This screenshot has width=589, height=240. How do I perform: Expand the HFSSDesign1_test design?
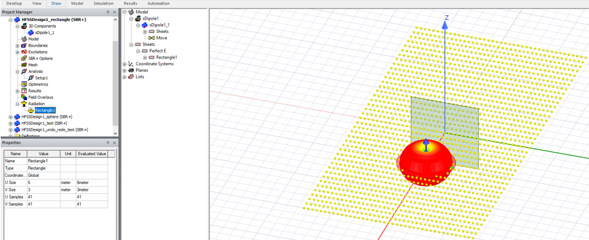click(11, 123)
